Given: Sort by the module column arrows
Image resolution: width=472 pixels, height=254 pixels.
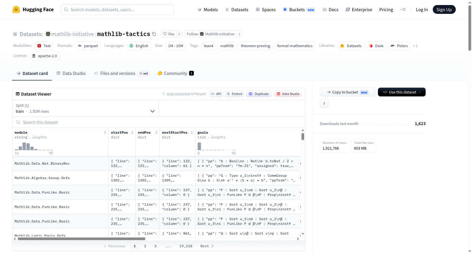Looking at the screenshot, I should click(105, 132).
